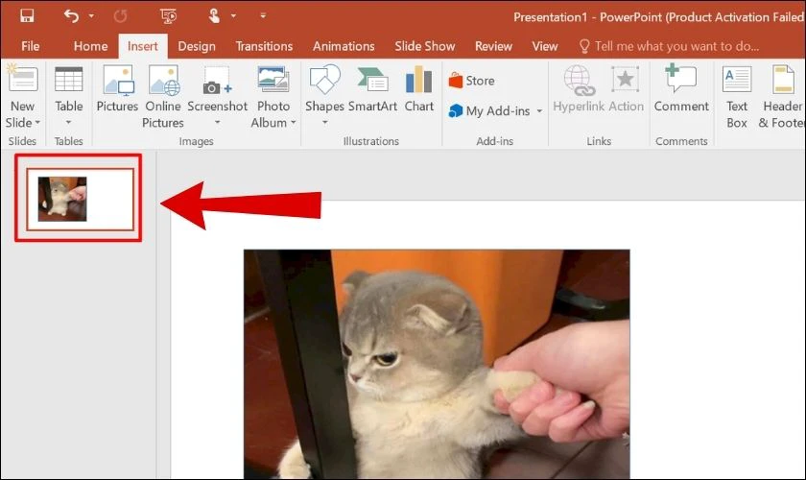Viewport: 806px width, 480px height.
Task: Click the Action star icon
Action: pos(626,80)
